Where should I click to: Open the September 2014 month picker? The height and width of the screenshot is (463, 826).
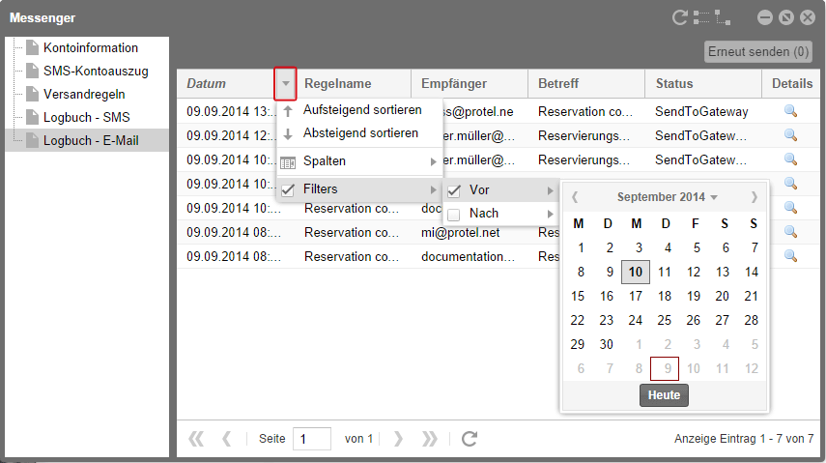(x=667, y=197)
